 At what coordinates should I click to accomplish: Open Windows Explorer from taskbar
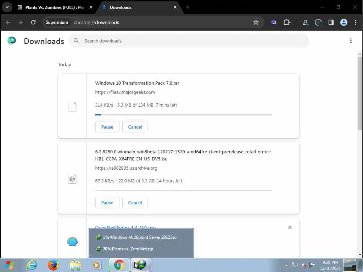pyautogui.click(x=76, y=265)
